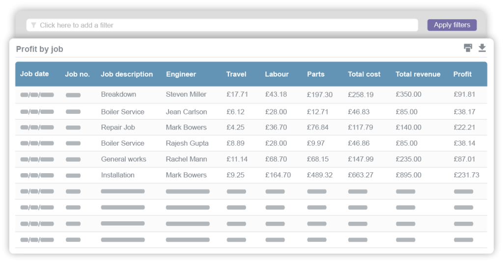The image size is (503, 264).
Task: Click labour cost £68.70
Action: coord(276,159)
